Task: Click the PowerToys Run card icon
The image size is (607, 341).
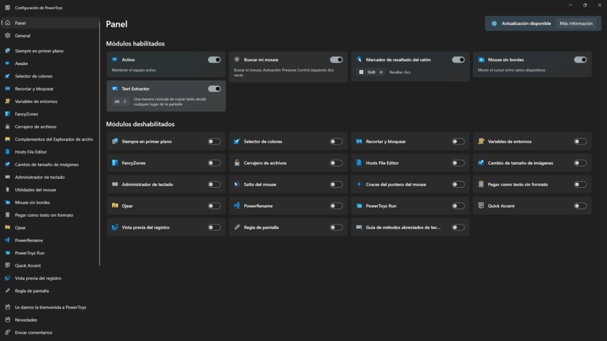Action: (359, 205)
